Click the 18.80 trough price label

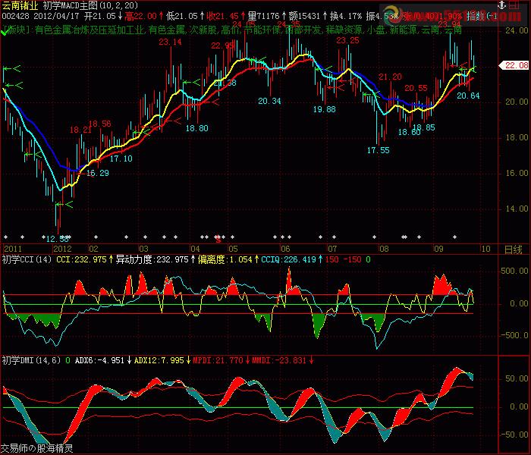point(196,128)
